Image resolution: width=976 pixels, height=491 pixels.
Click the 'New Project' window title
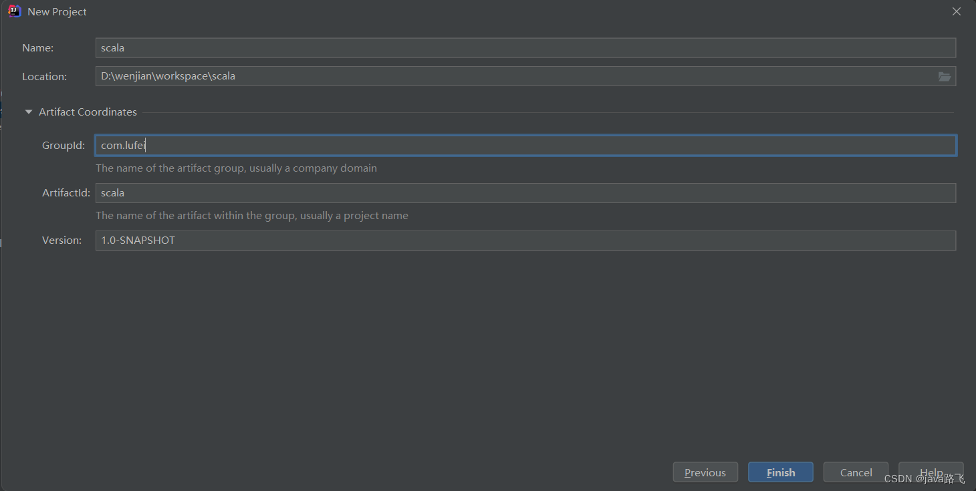(x=57, y=12)
